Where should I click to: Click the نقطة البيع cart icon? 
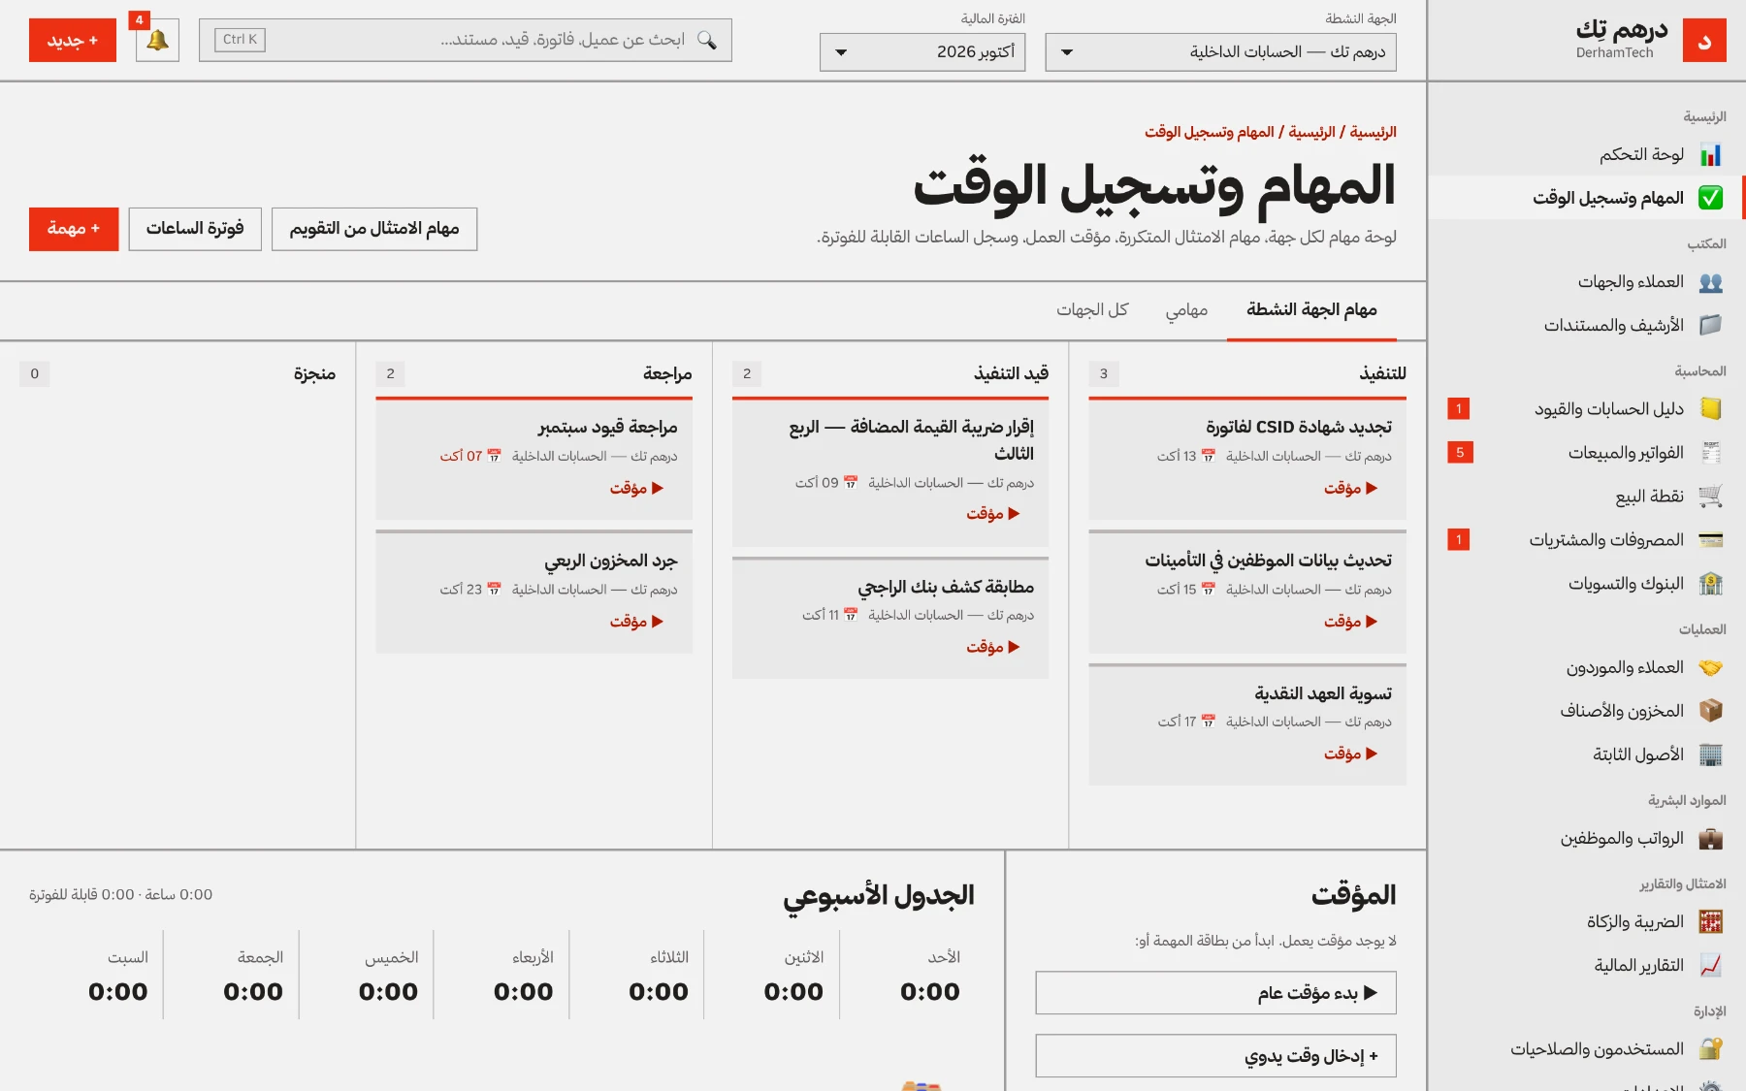[1710, 497]
